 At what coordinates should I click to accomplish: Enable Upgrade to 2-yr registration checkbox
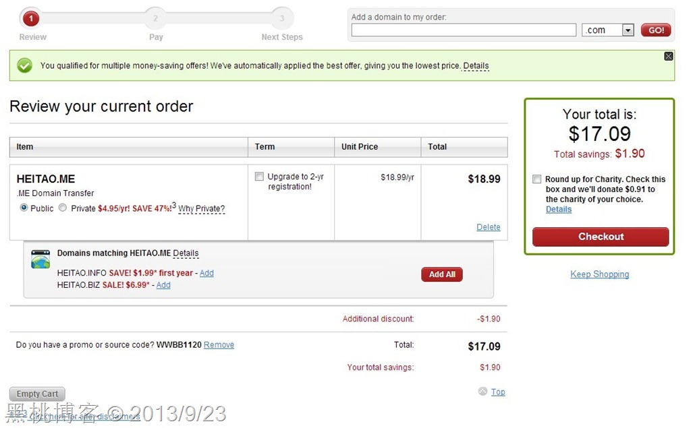pyautogui.click(x=259, y=177)
